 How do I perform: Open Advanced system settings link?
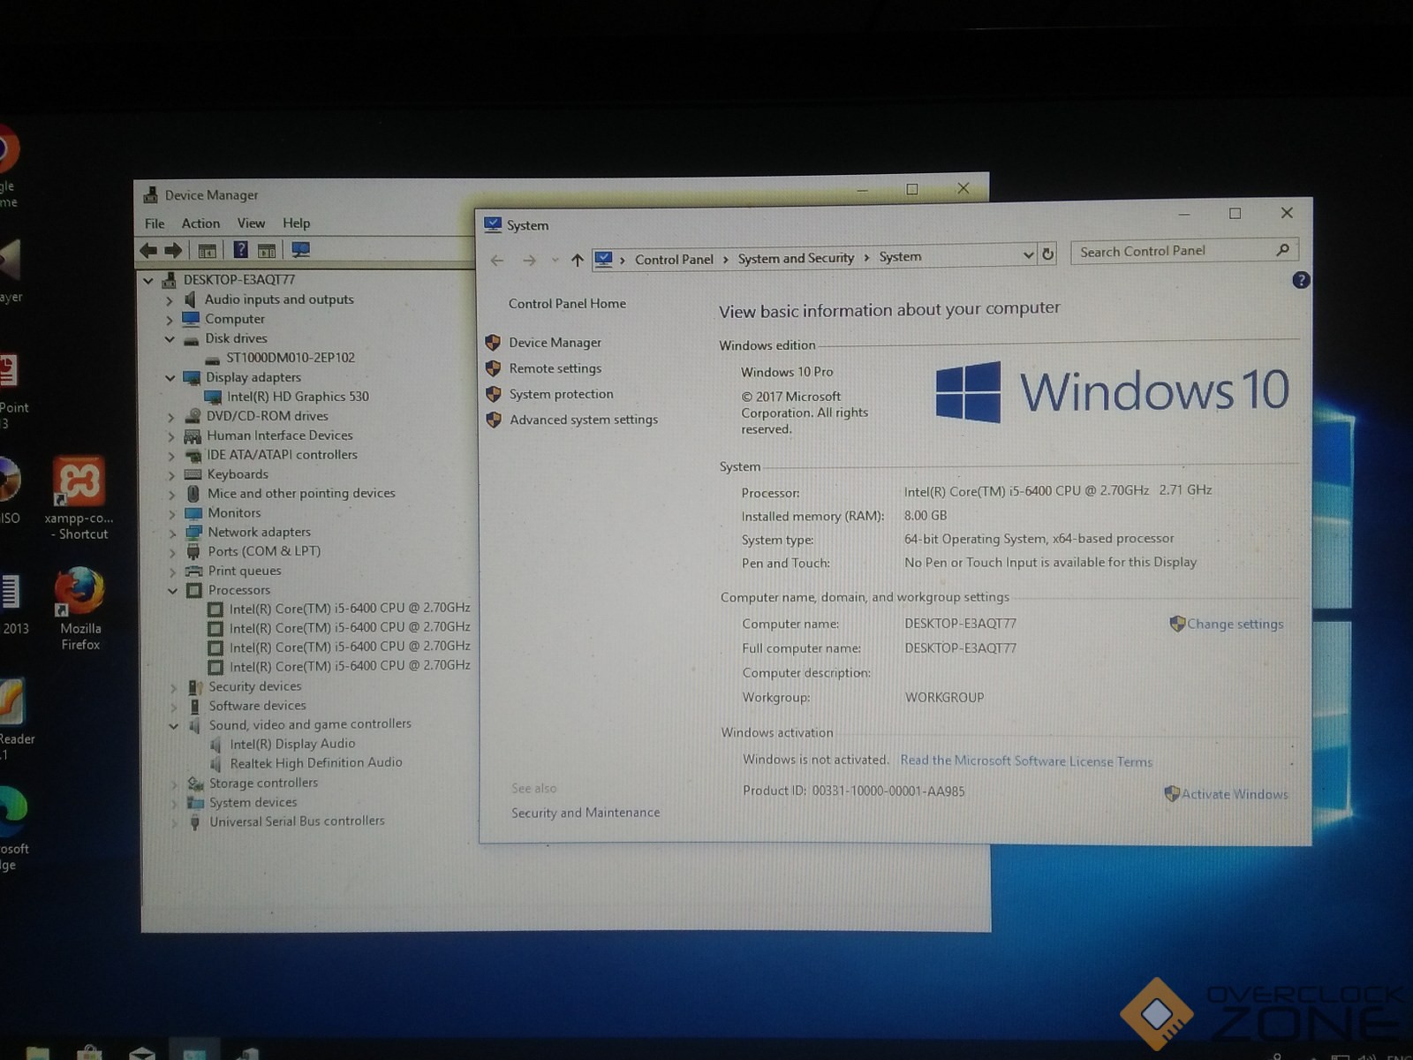584,420
